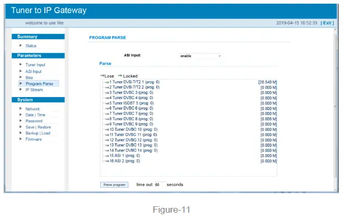This screenshot has width=343, height=219.
Task: Click the arrow icon beside Network
Action: 21,108
